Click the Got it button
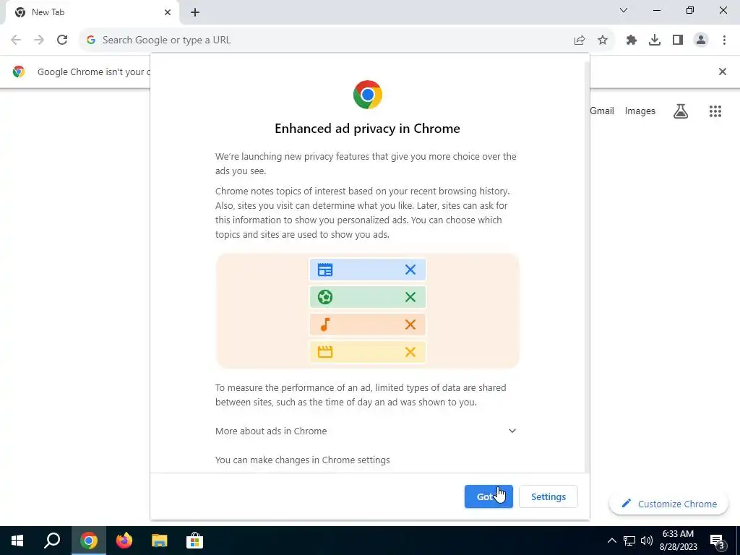Screen dimensions: 740x555 pos(489,496)
